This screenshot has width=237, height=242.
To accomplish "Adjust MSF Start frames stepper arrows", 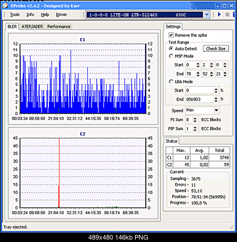I will click(x=225, y=65).
